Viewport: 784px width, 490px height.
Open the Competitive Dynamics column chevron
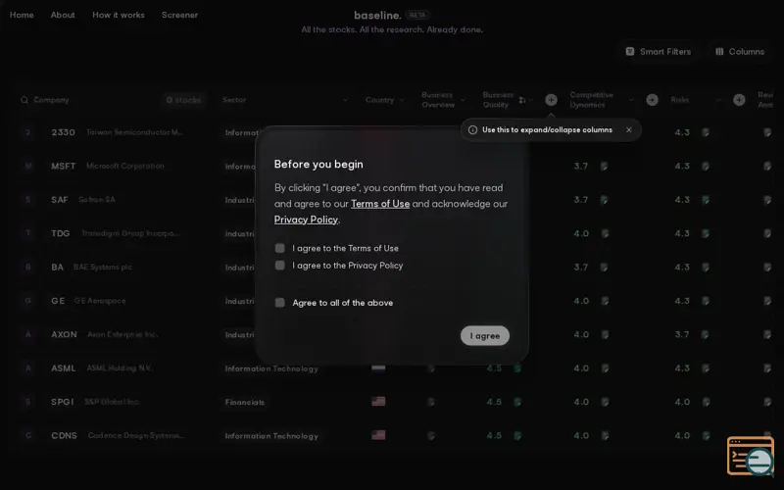631,100
